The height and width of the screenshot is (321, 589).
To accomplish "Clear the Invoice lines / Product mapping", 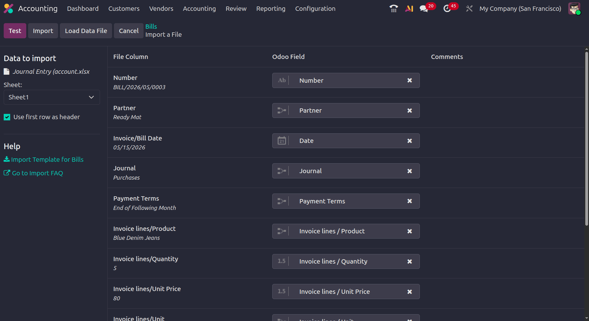I will coord(410,231).
